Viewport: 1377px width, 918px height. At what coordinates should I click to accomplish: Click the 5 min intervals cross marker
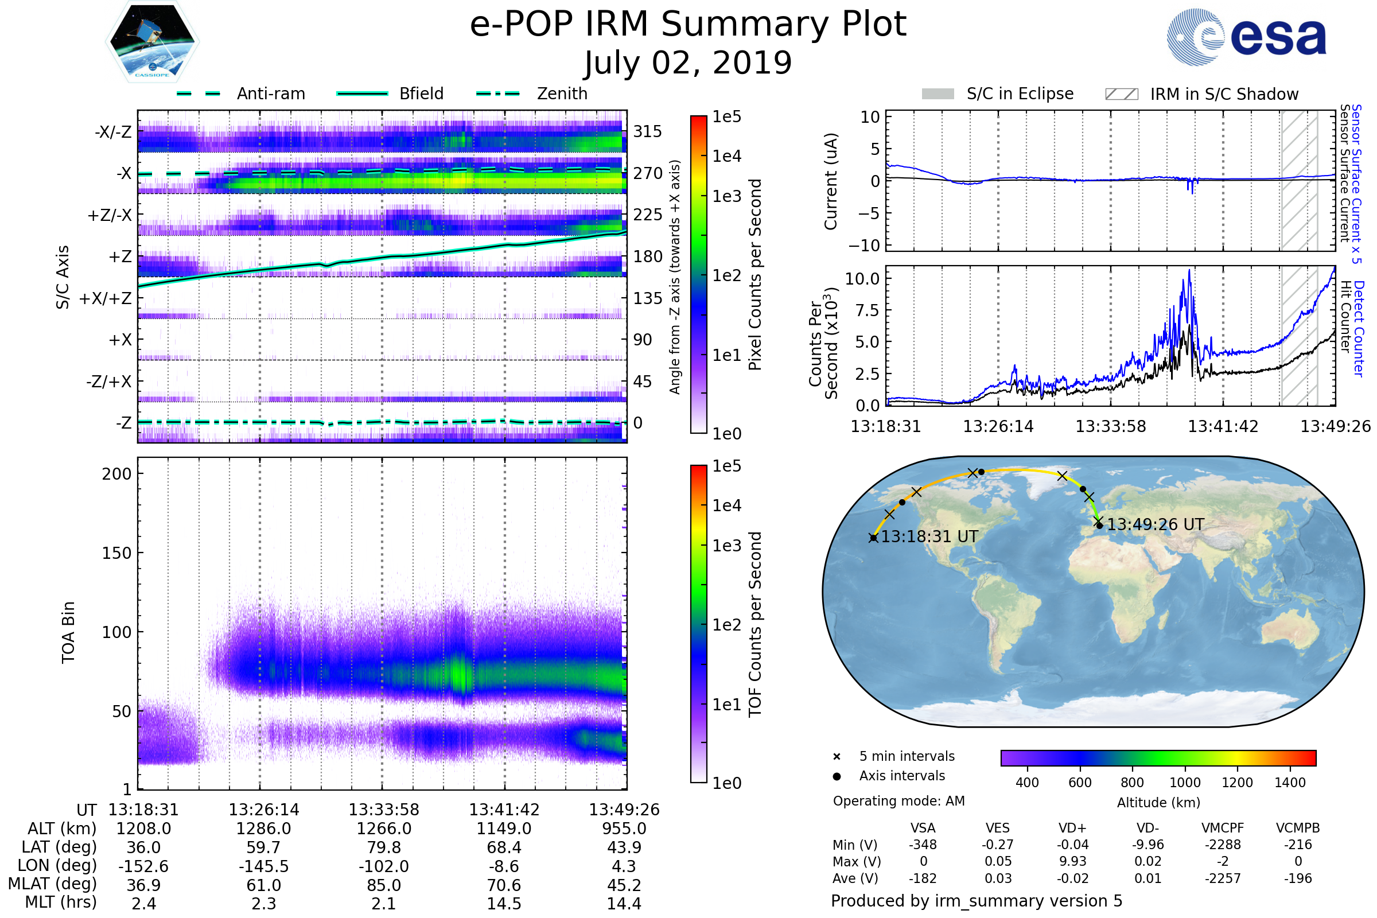(837, 756)
